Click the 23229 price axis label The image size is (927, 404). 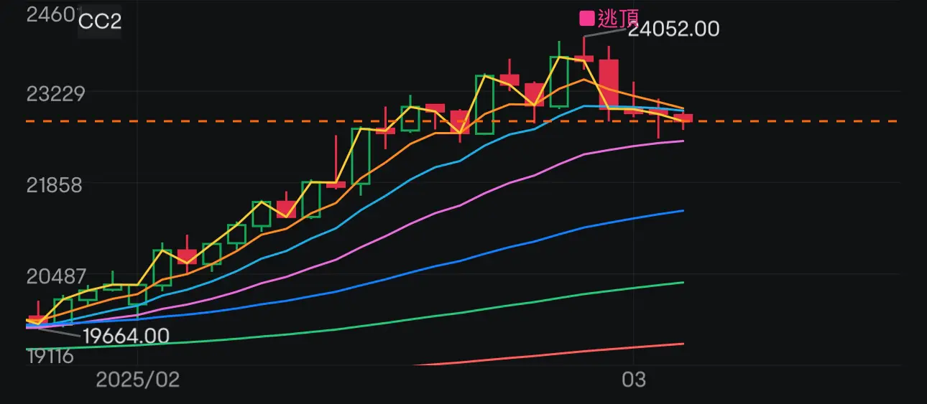(x=55, y=93)
